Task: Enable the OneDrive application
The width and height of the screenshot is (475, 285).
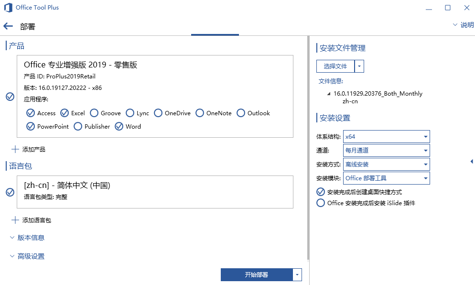Action: point(158,113)
